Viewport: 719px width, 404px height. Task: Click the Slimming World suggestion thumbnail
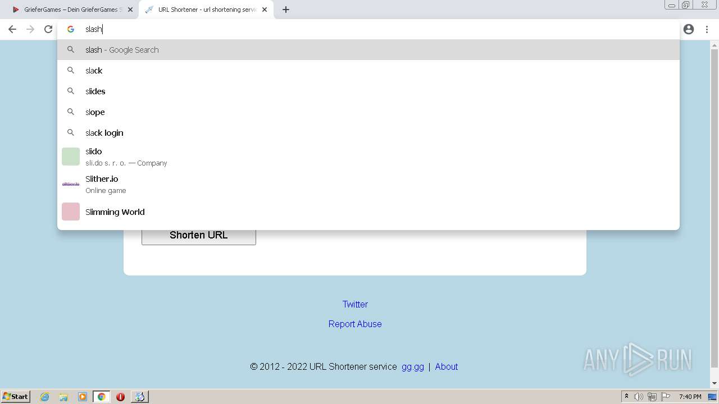71,212
